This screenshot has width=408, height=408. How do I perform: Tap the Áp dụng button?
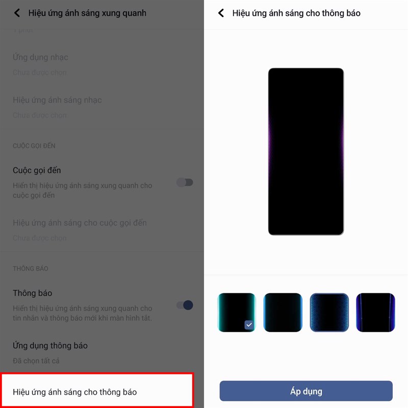pyautogui.click(x=306, y=391)
